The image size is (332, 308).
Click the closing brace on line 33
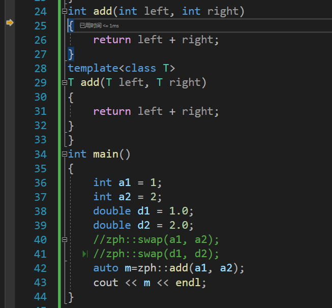(71, 140)
